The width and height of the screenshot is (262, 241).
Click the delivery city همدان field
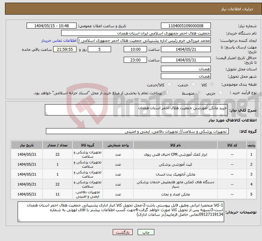[186, 76]
